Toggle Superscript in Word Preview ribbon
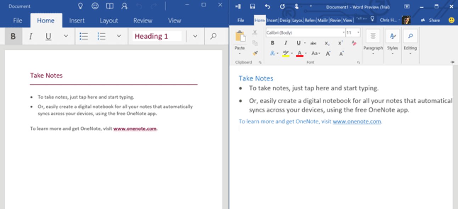This screenshot has width=458, height=209. [340, 43]
